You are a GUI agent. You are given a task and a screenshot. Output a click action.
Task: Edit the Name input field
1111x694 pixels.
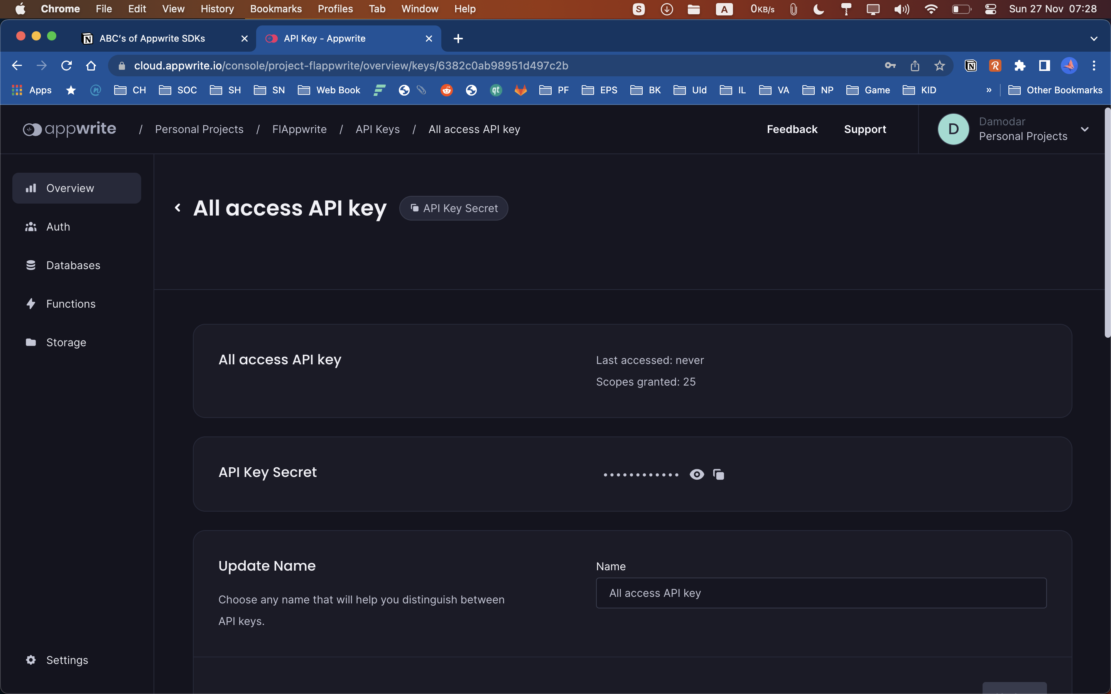click(821, 593)
